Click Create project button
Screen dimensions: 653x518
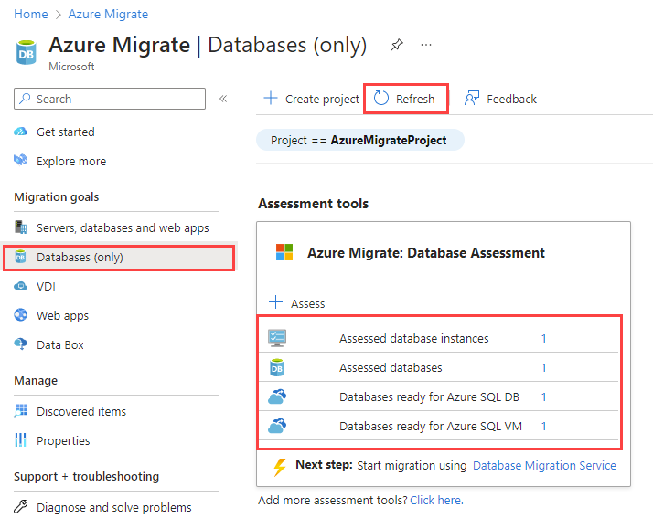(x=312, y=99)
